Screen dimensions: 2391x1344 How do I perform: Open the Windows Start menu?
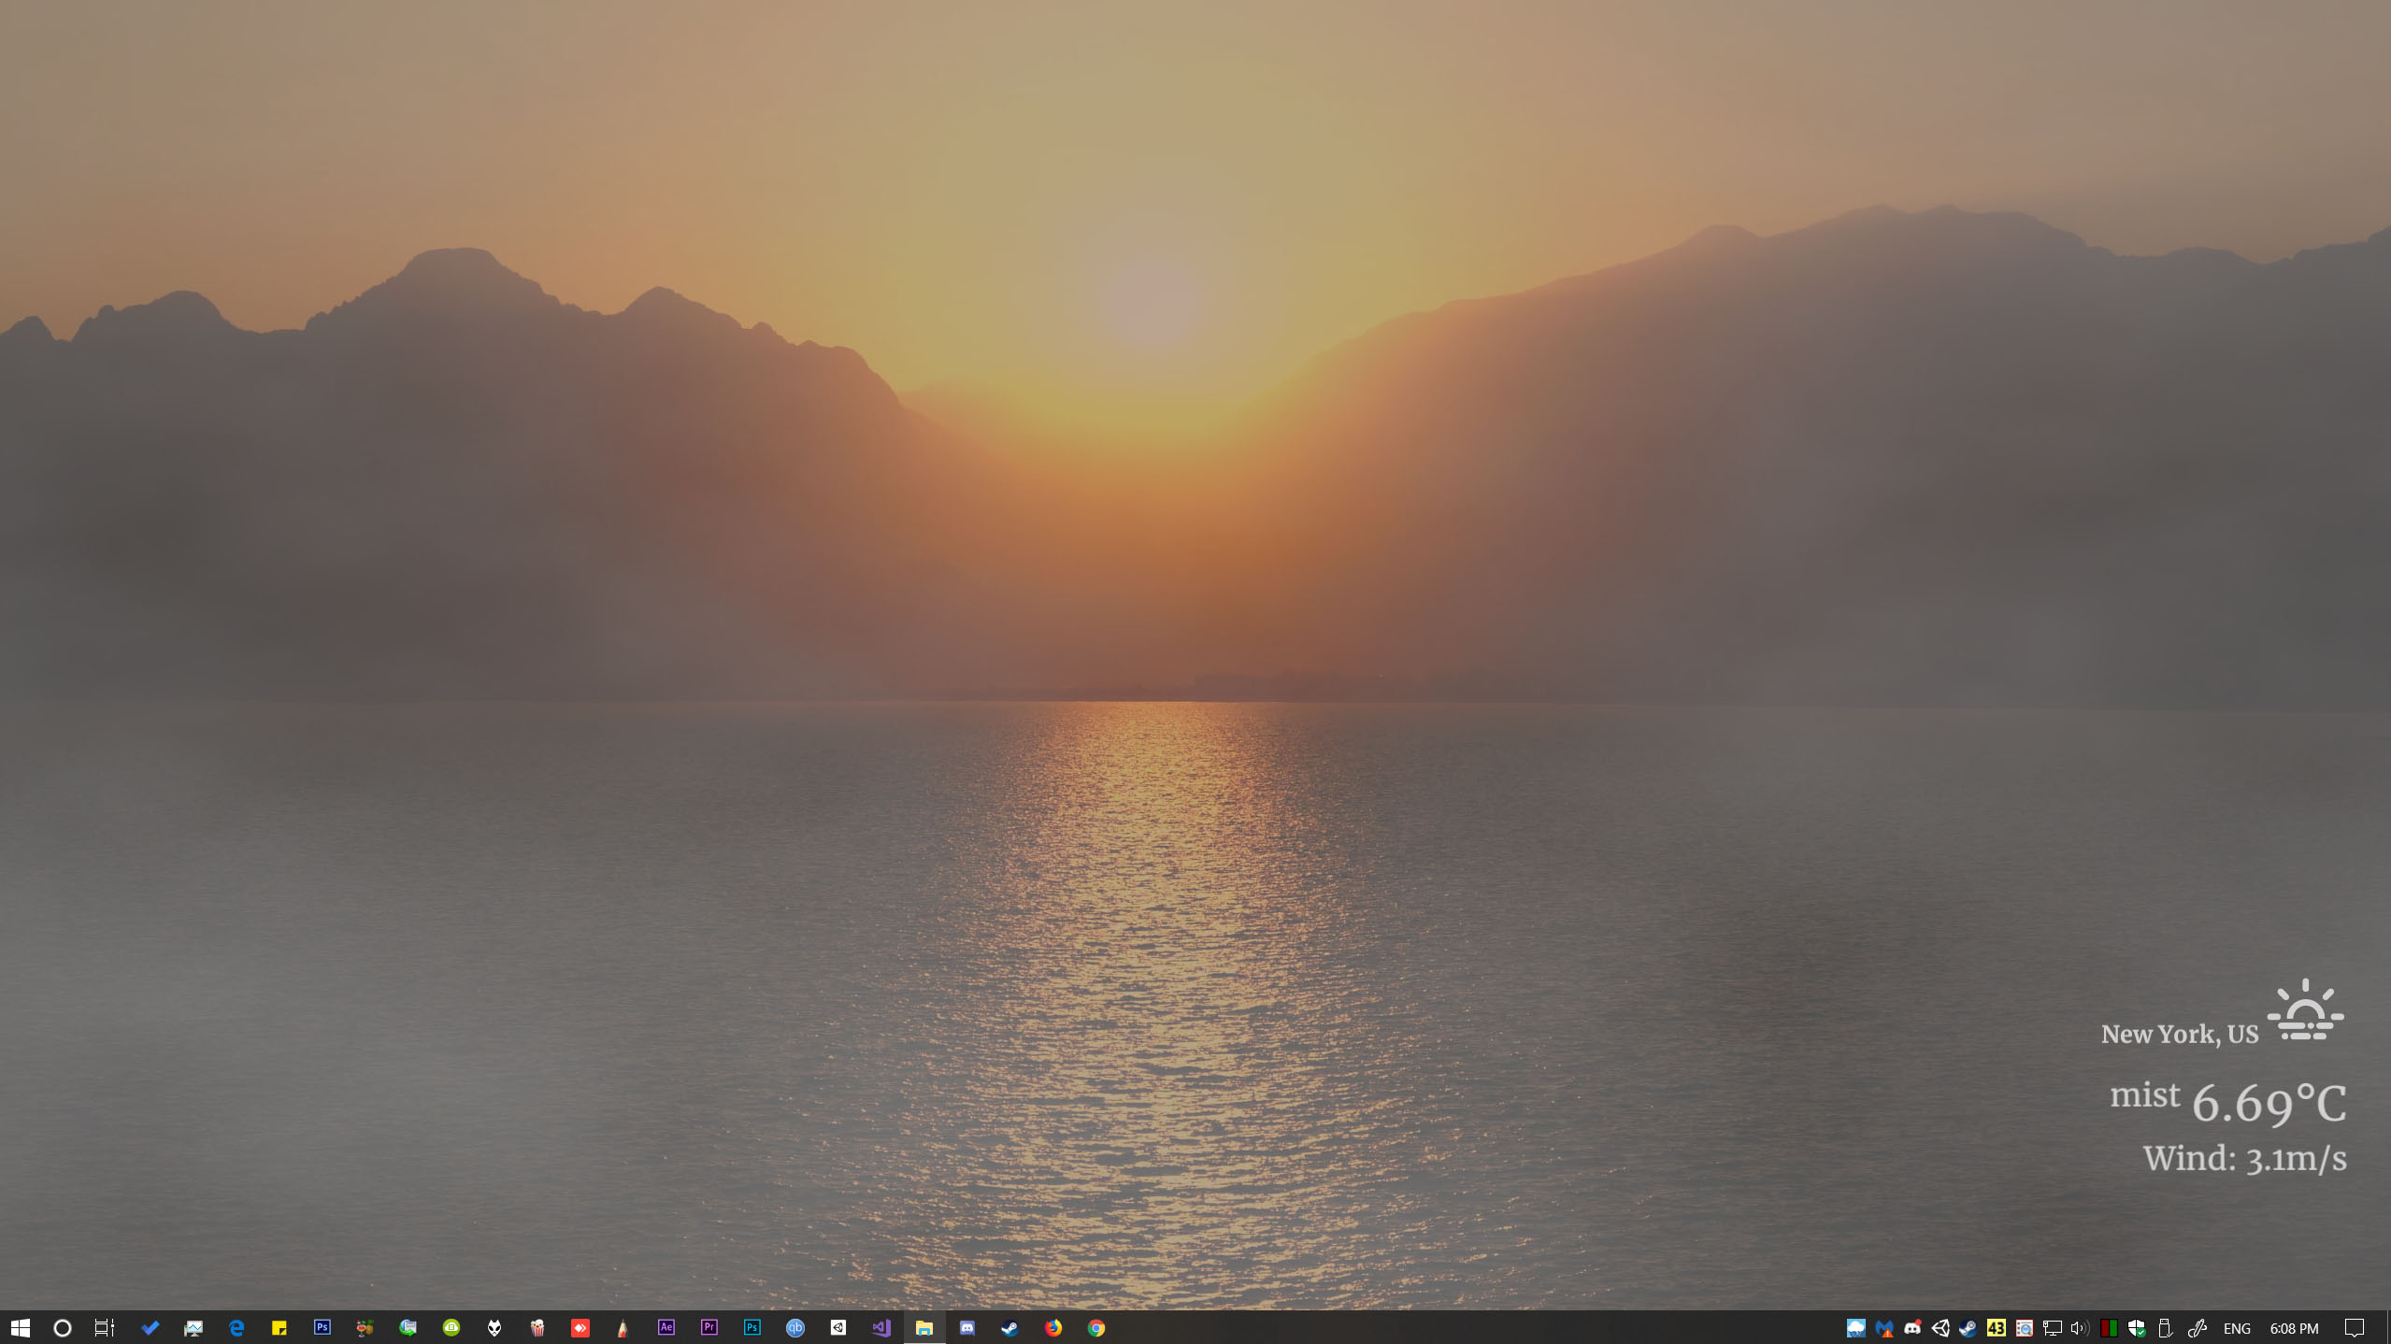click(x=21, y=1327)
